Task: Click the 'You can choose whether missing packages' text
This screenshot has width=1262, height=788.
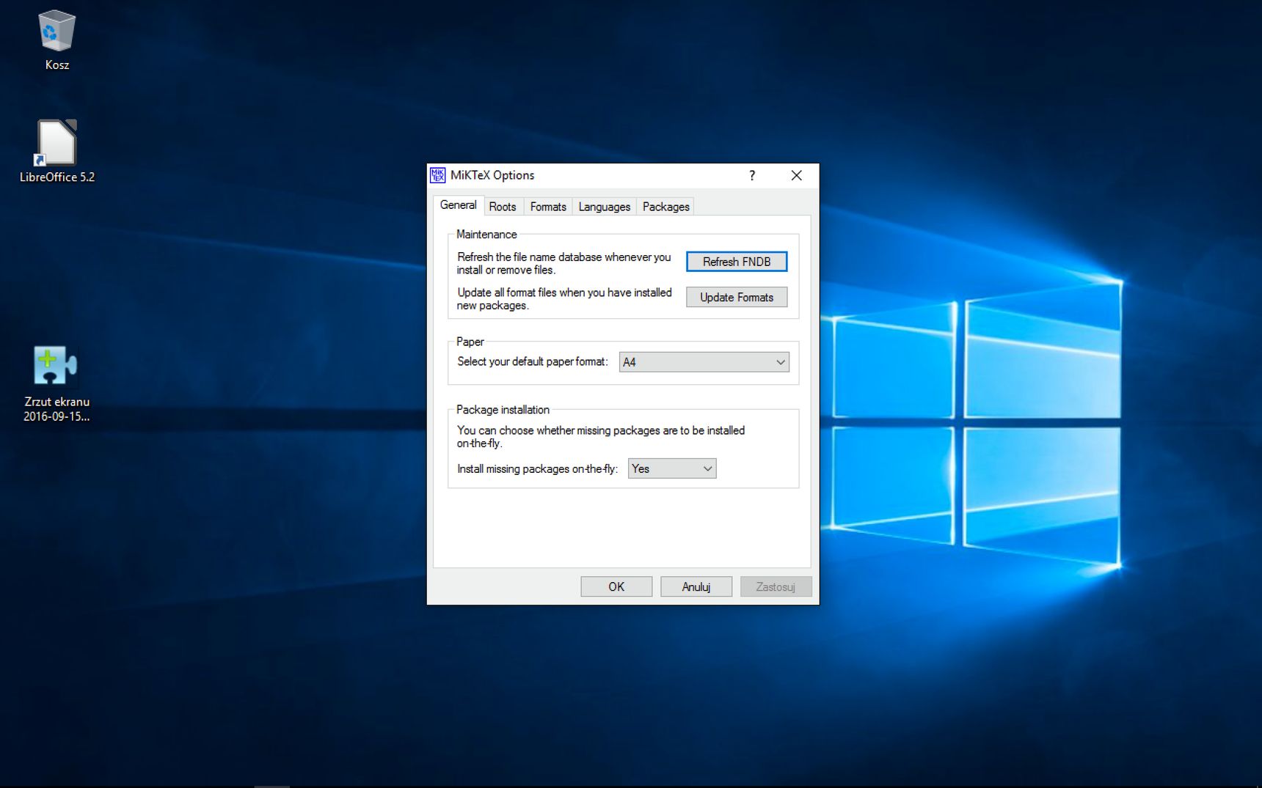Action: [600, 437]
